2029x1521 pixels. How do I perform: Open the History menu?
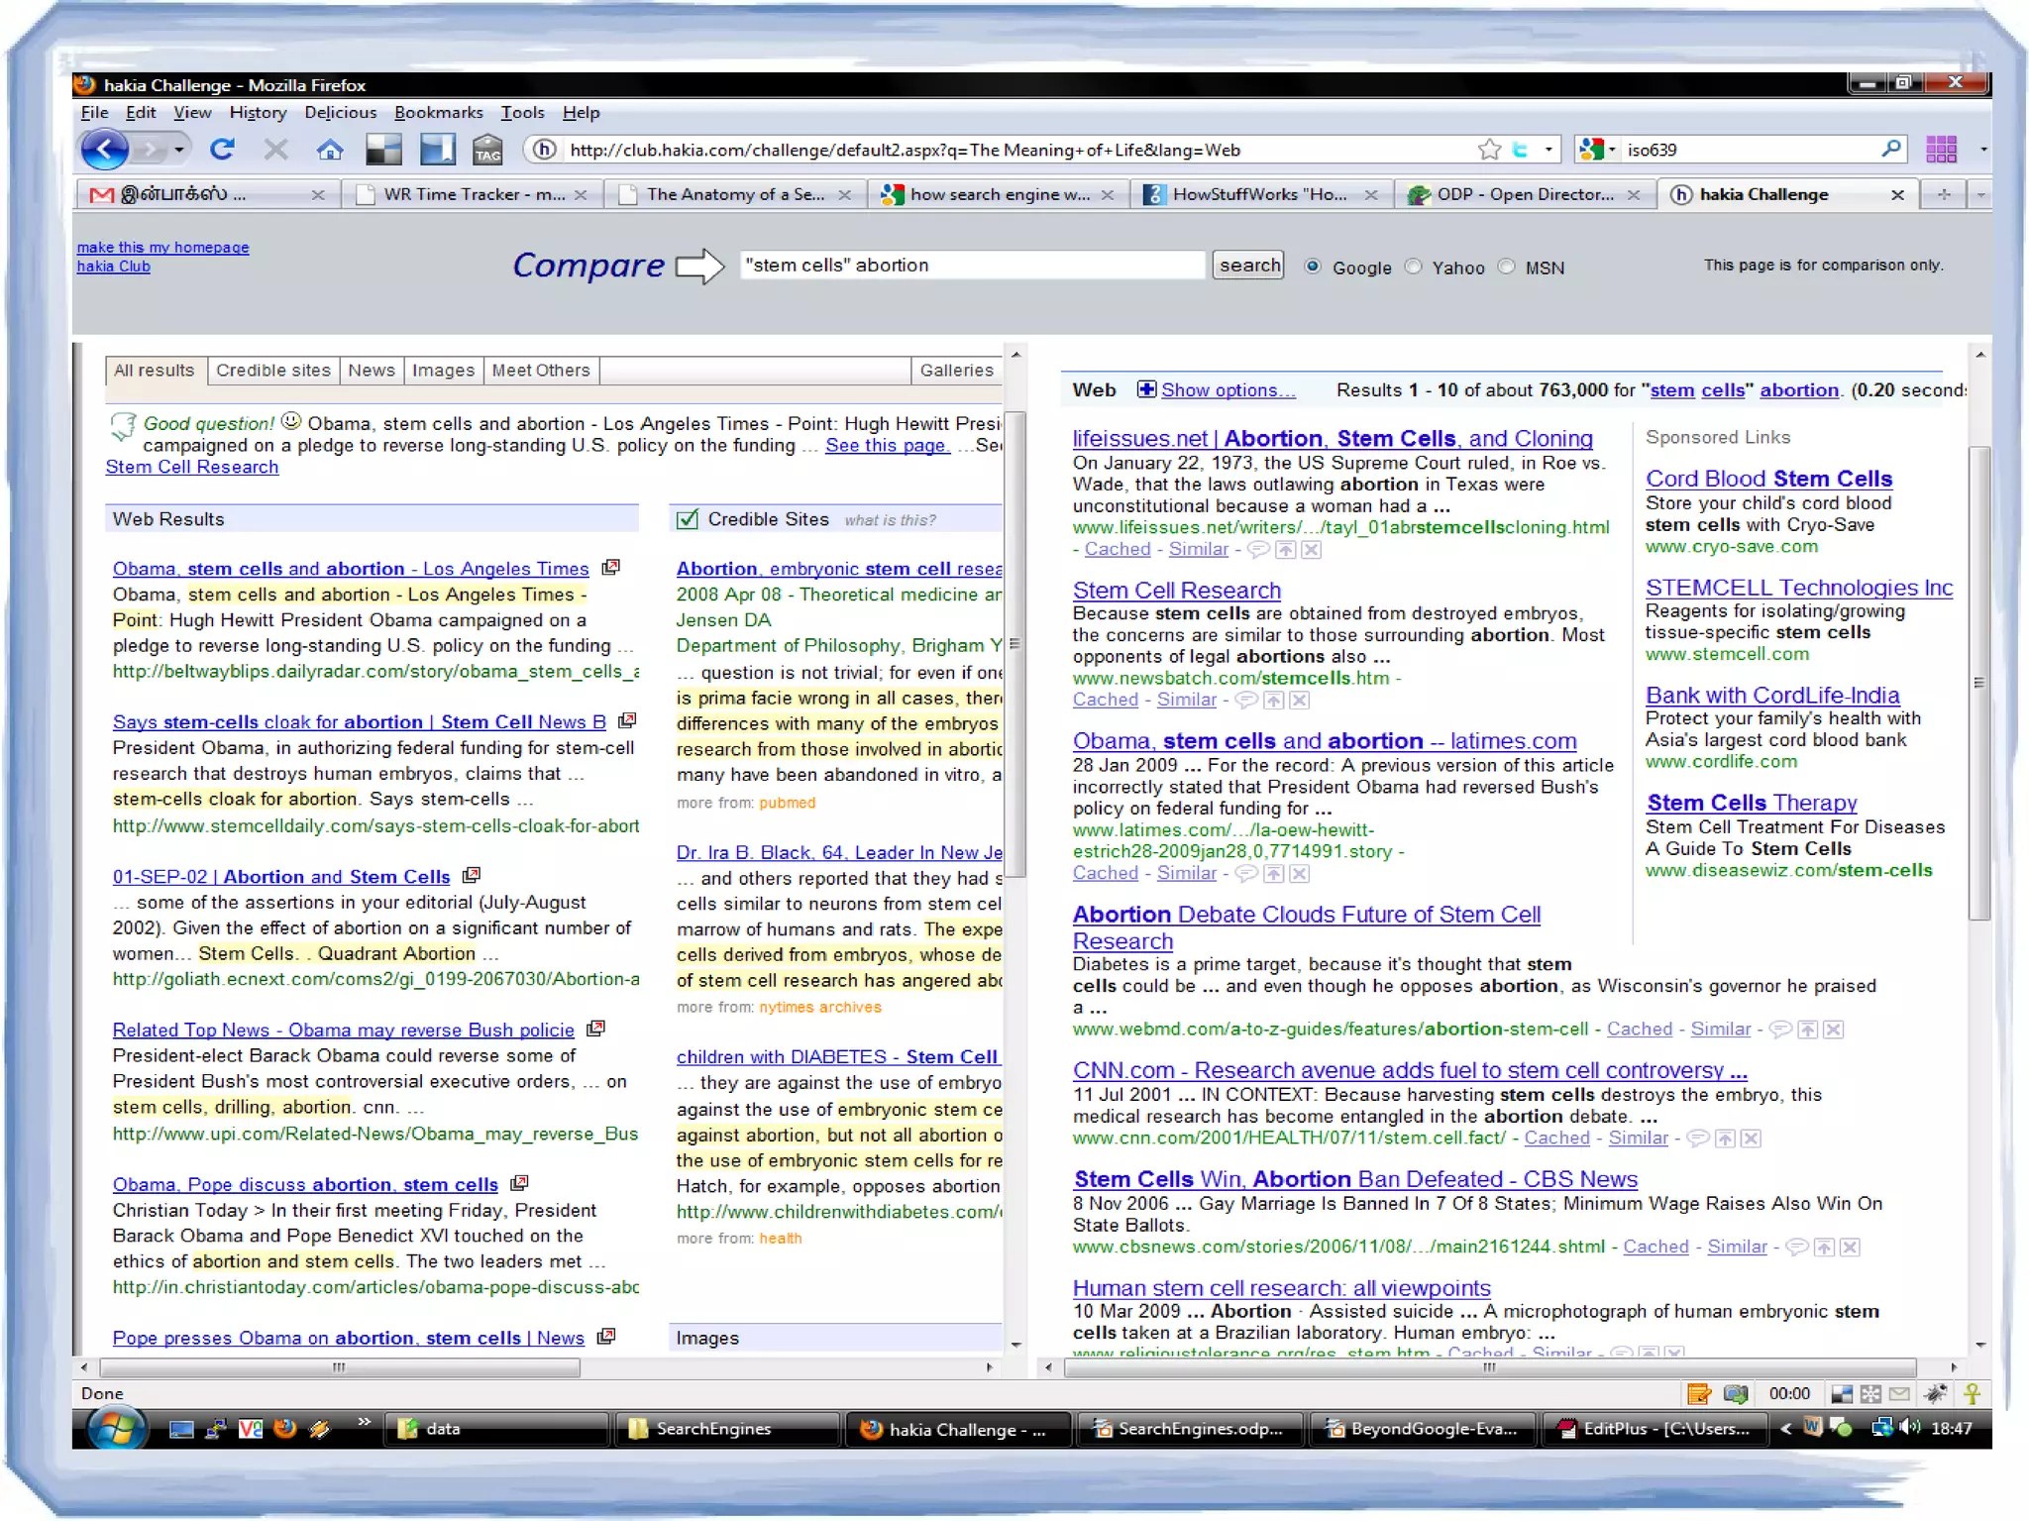point(258,112)
